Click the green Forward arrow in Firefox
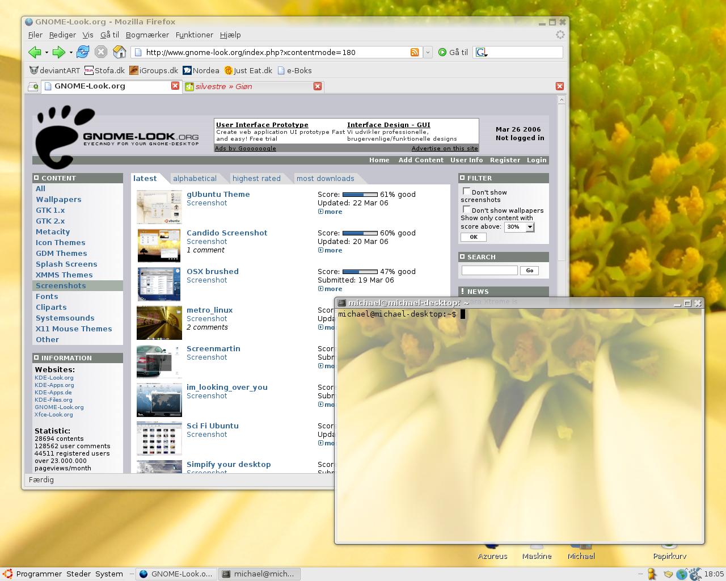 click(x=58, y=52)
